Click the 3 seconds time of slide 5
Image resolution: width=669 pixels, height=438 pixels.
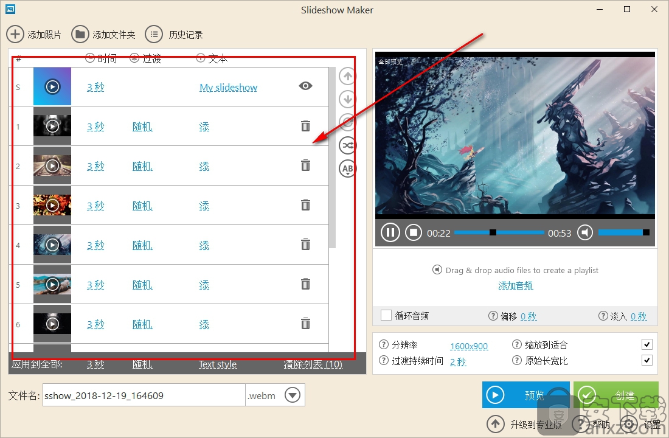click(x=95, y=285)
